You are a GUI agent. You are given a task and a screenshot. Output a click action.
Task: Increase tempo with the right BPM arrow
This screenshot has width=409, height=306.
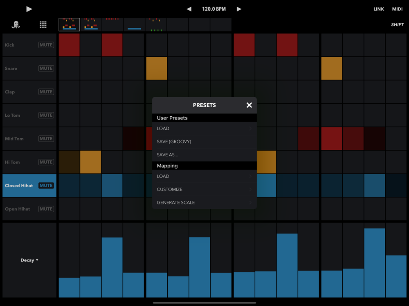(239, 9)
